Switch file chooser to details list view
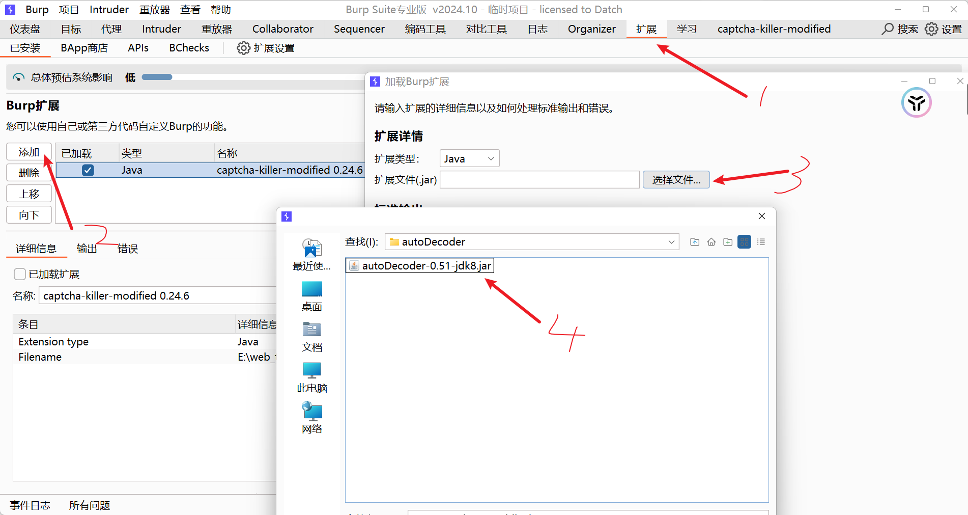Image resolution: width=968 pixels, height=515 pixels. [x=761, y=242]
